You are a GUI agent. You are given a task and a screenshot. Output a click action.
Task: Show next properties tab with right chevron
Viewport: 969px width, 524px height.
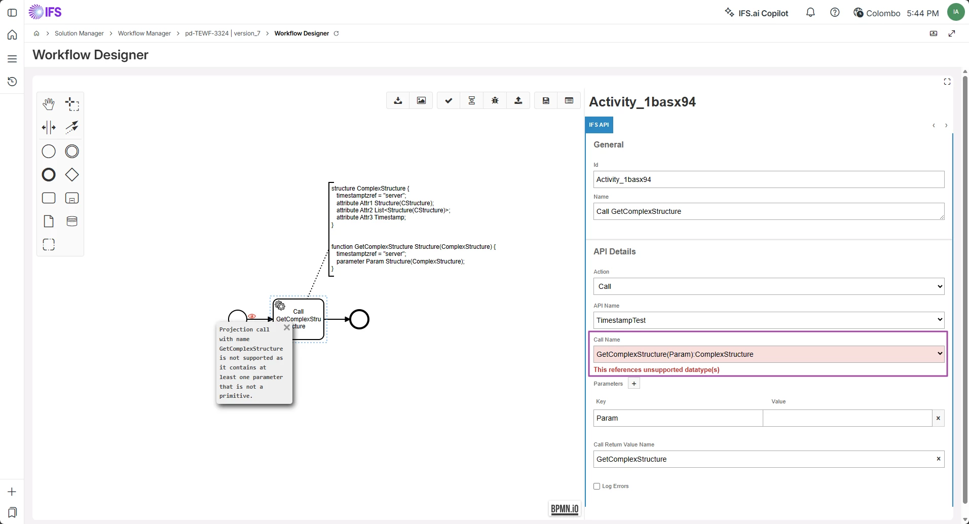(946, 125)
